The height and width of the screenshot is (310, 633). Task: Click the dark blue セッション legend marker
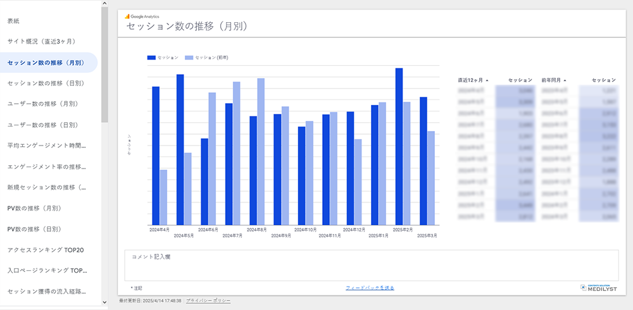(x=151, y=58)
